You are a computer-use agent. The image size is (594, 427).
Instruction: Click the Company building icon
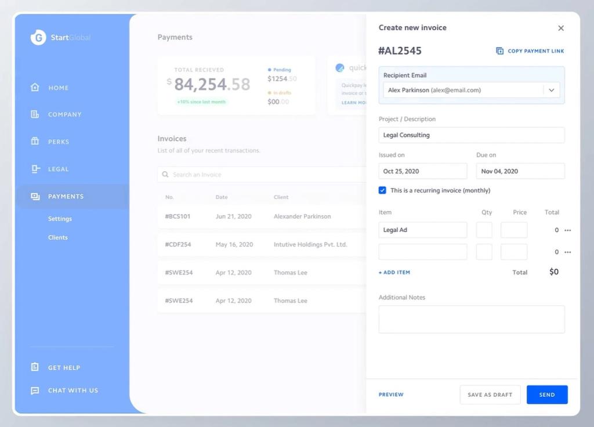(35, 114)
